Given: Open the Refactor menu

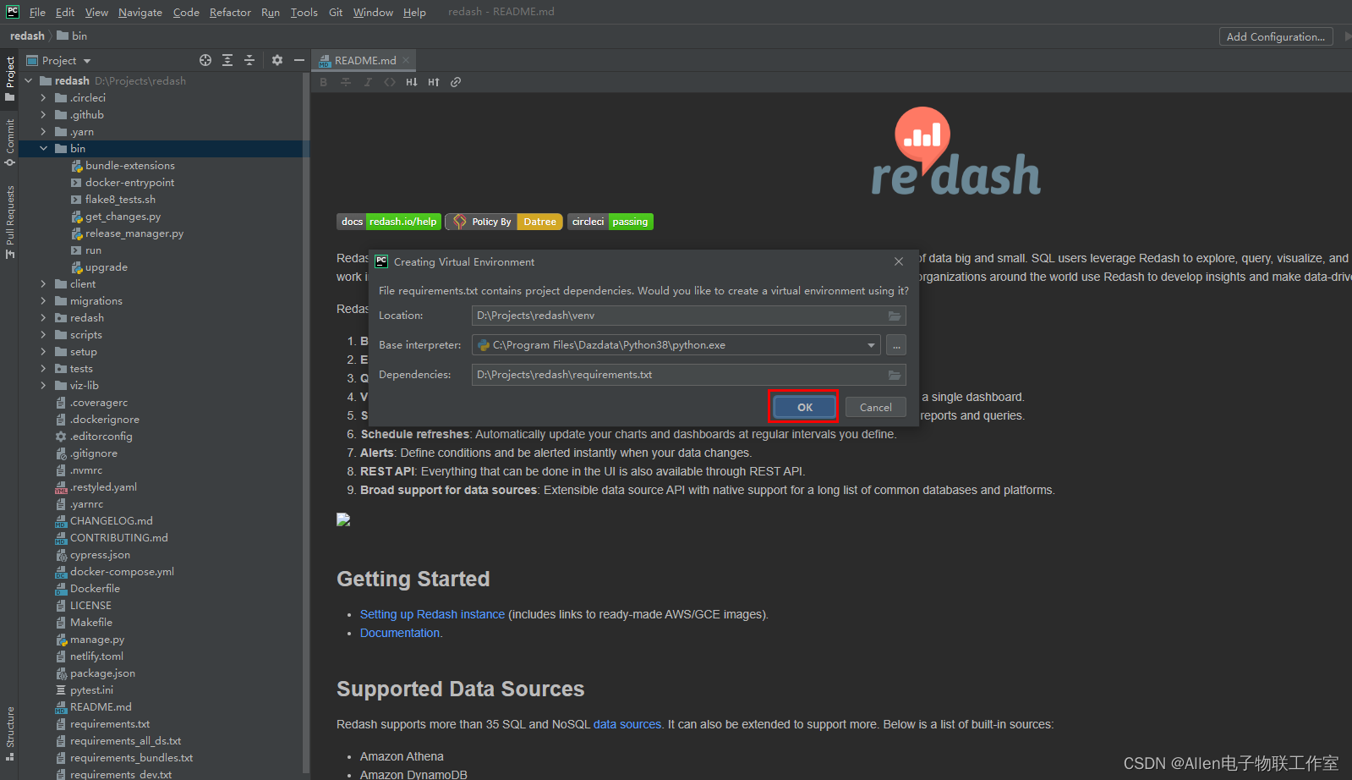Looking at the screenshot, I should (x=230, y=12).
